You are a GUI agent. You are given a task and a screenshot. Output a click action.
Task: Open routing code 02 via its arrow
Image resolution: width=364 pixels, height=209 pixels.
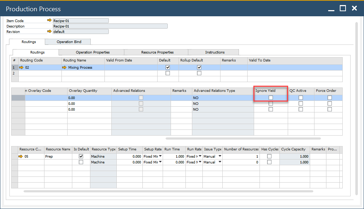[21, 67]
